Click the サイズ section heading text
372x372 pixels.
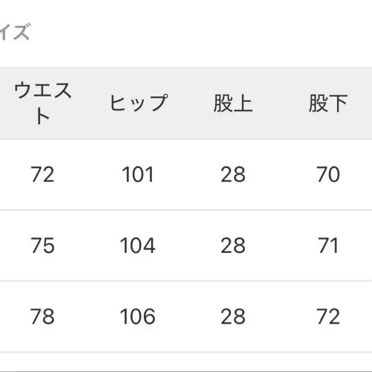click(x=14, y=33)
